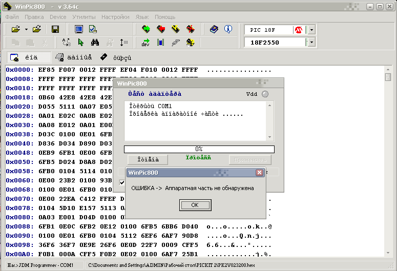Expand the 18F2550 device dropdown
The height and width of the screenshot is (271, 397).
pyautogui.click(x=311, y=43)
